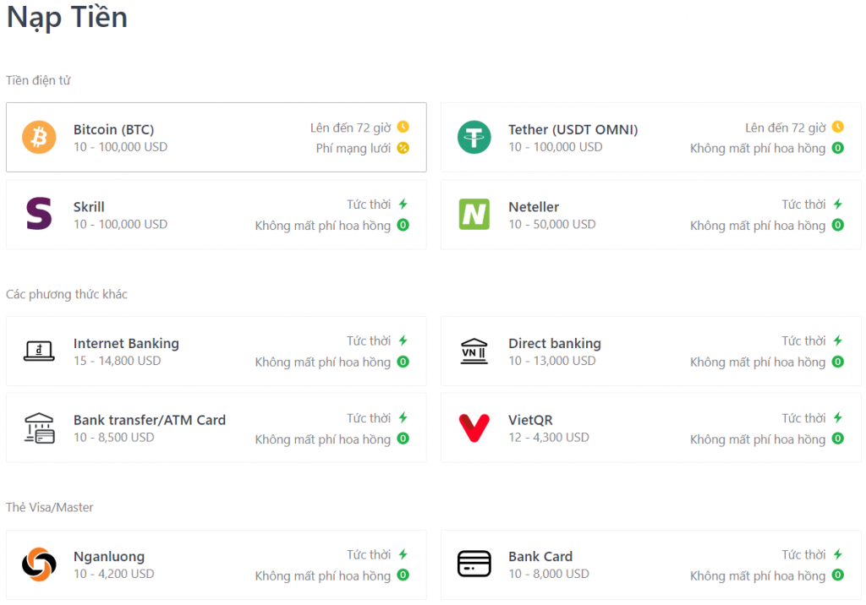This screenshot has height=605, width=866.
Task: Click '15 - 14,800 USD' Internet Banking limit
Action: 117,361
